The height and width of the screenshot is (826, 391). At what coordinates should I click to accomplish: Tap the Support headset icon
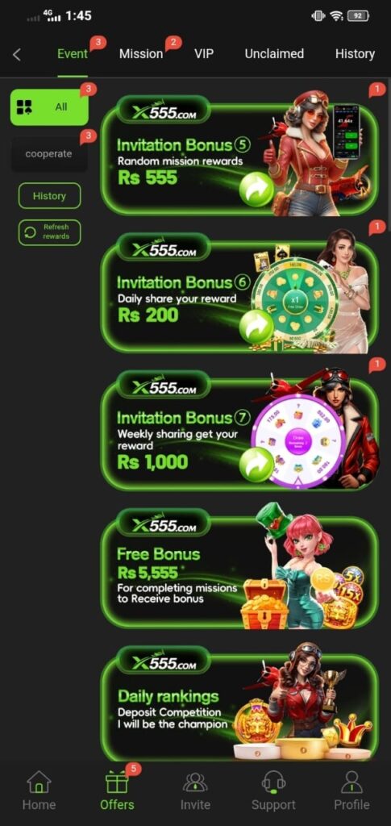[x=273, y=782]
